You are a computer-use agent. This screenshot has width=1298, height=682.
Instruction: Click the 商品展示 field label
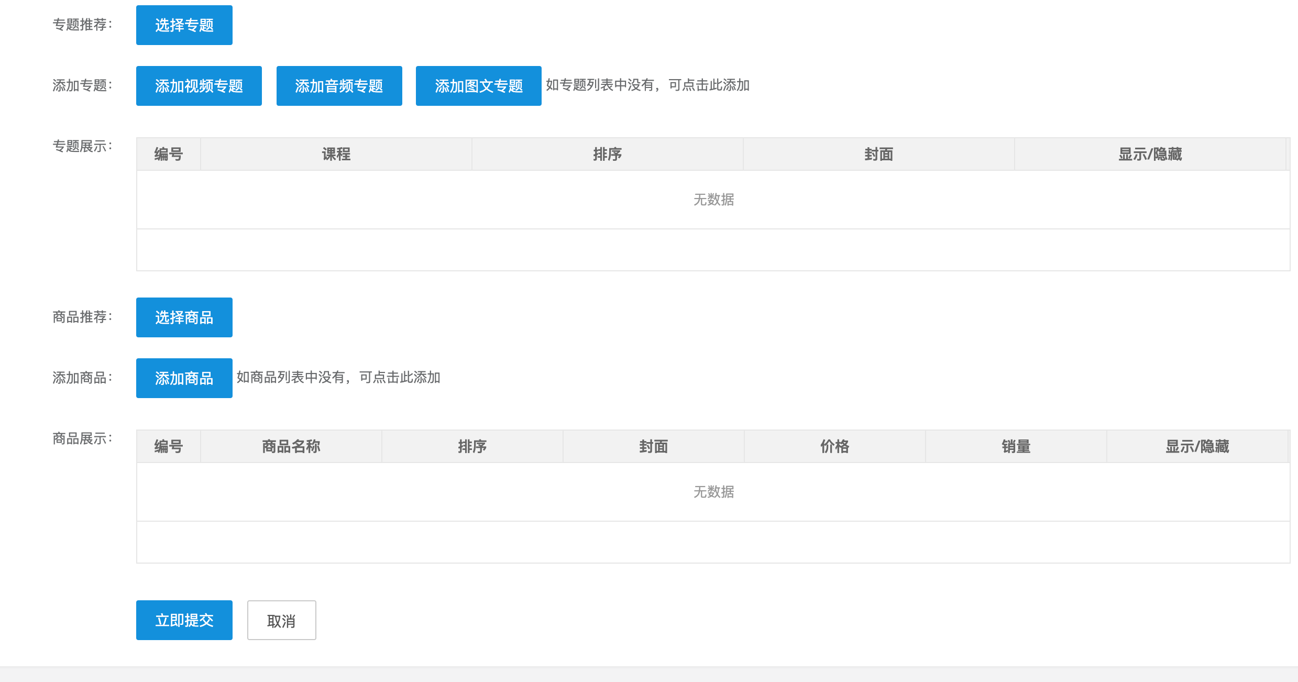[x=82, y=438]
